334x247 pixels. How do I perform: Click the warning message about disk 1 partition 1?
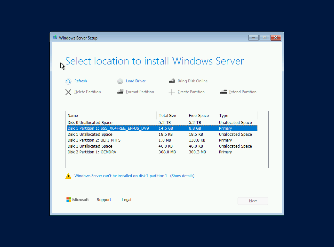coord(121,176)
